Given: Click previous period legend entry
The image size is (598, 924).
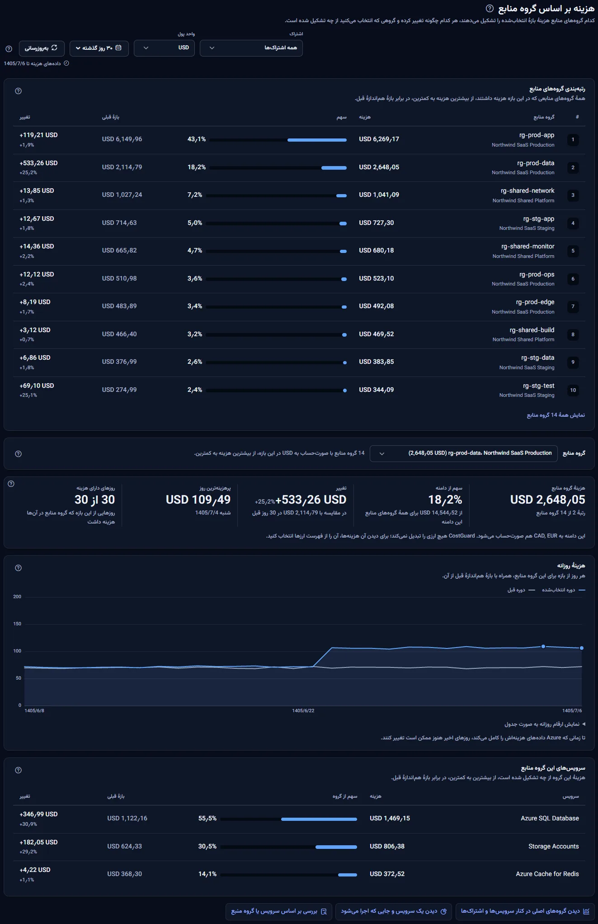Looking at the screenshot, I should click(521, 590).
